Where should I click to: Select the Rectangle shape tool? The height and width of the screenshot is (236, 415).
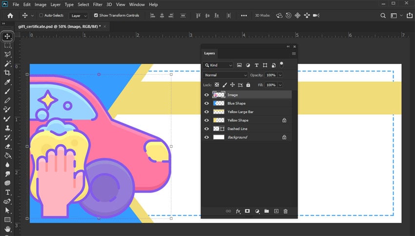click(7, 219)
